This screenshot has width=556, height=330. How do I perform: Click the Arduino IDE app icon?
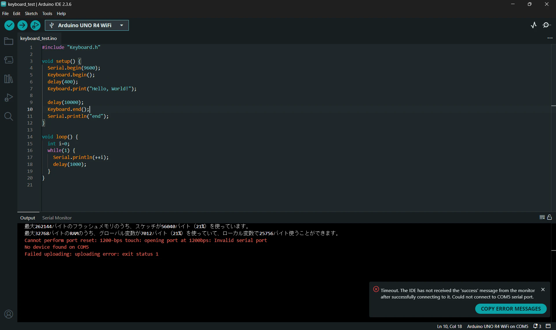[x=3, y=4]
